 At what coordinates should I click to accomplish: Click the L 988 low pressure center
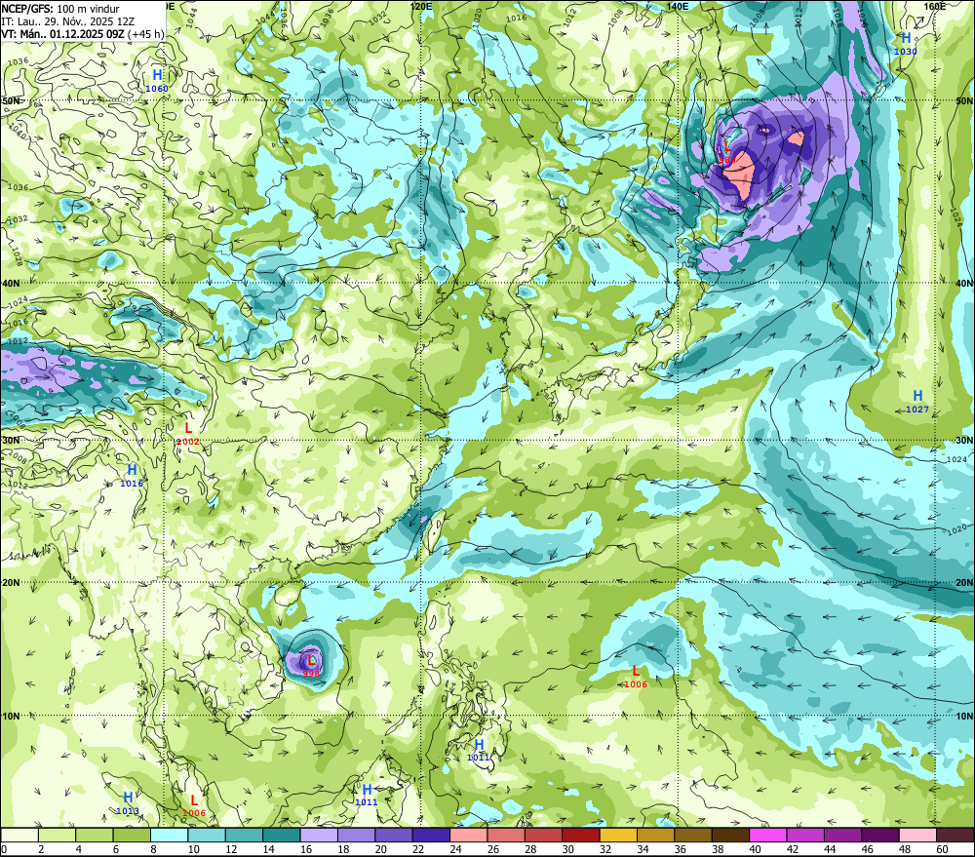(727, 153)
